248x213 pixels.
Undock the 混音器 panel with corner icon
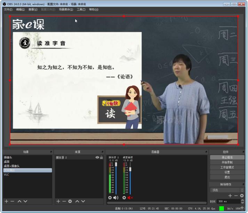[x=207, y=152]
